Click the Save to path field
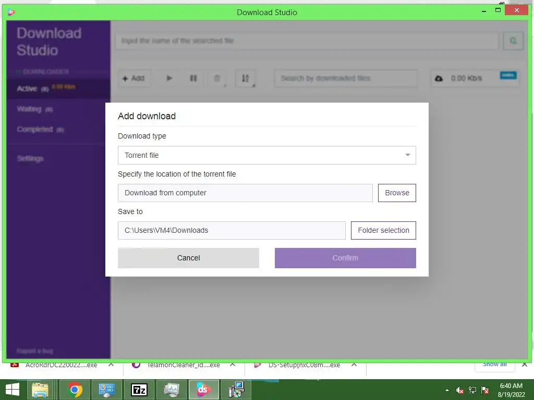 (x=232, y=230)
